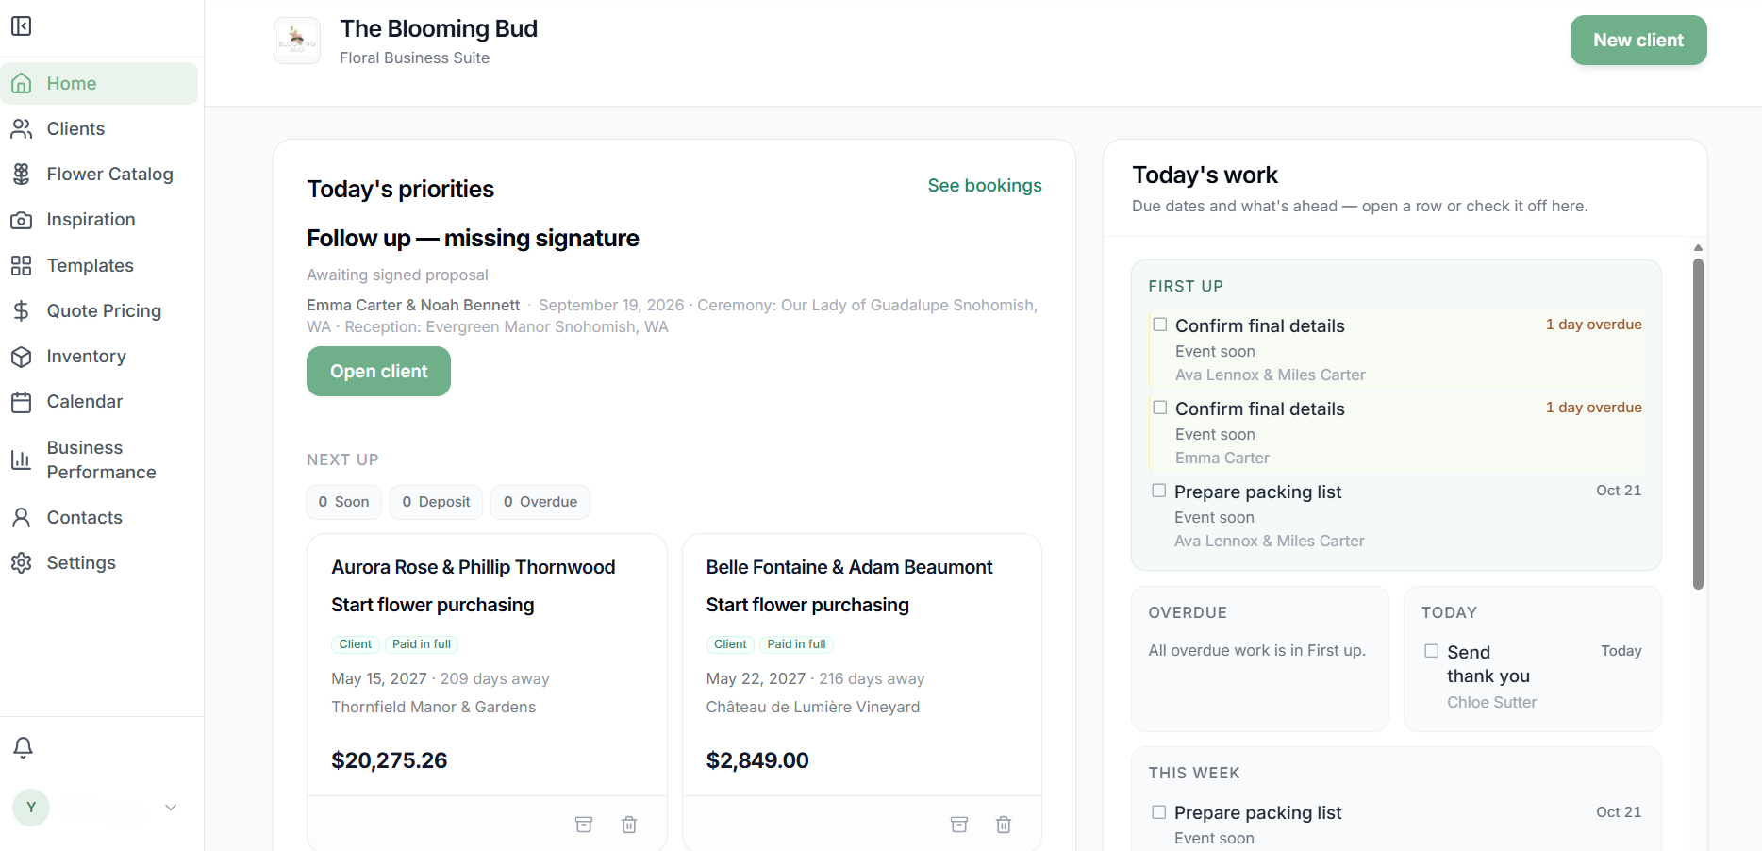Click the Contacts person icon

click(21, 517)
